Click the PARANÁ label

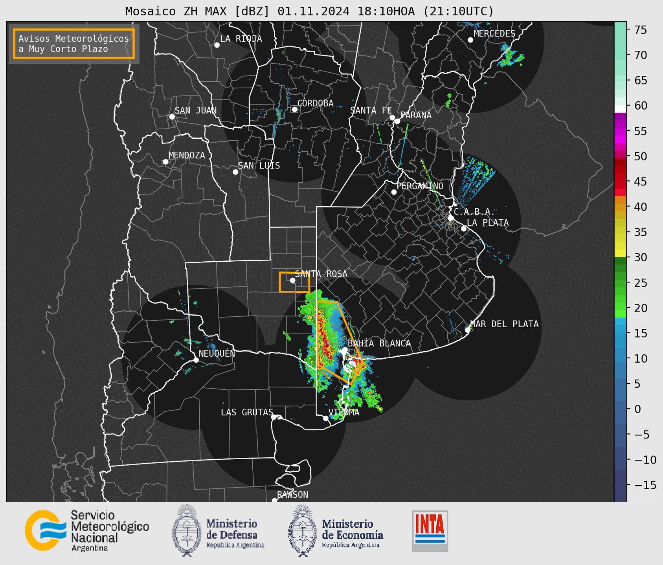tap(416, 115)
